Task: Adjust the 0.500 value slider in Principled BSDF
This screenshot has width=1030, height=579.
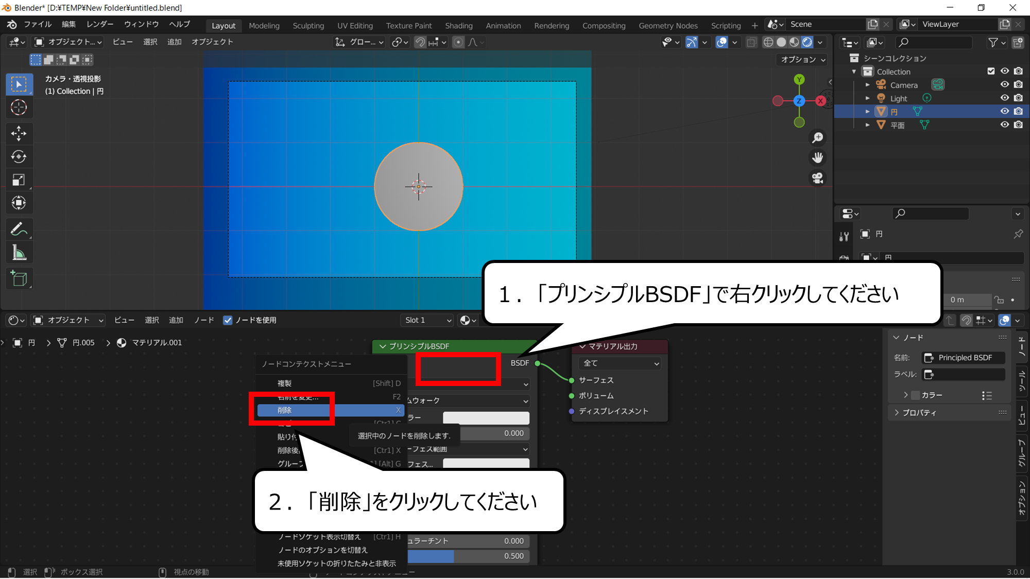Action: click(x=469, y=556)
